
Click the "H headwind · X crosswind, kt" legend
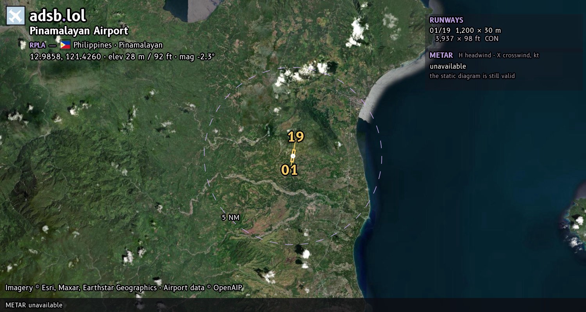click(x=499, y=55)
